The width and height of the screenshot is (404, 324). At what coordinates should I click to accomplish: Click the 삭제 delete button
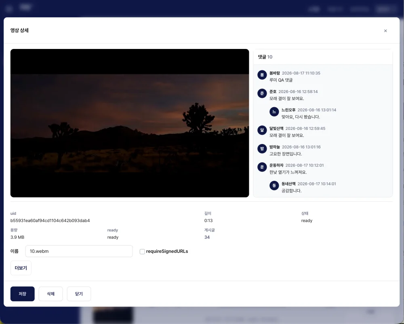click(x=51, y=294)
